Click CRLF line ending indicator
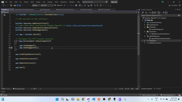The image size is (182, 102). [137, 89]
